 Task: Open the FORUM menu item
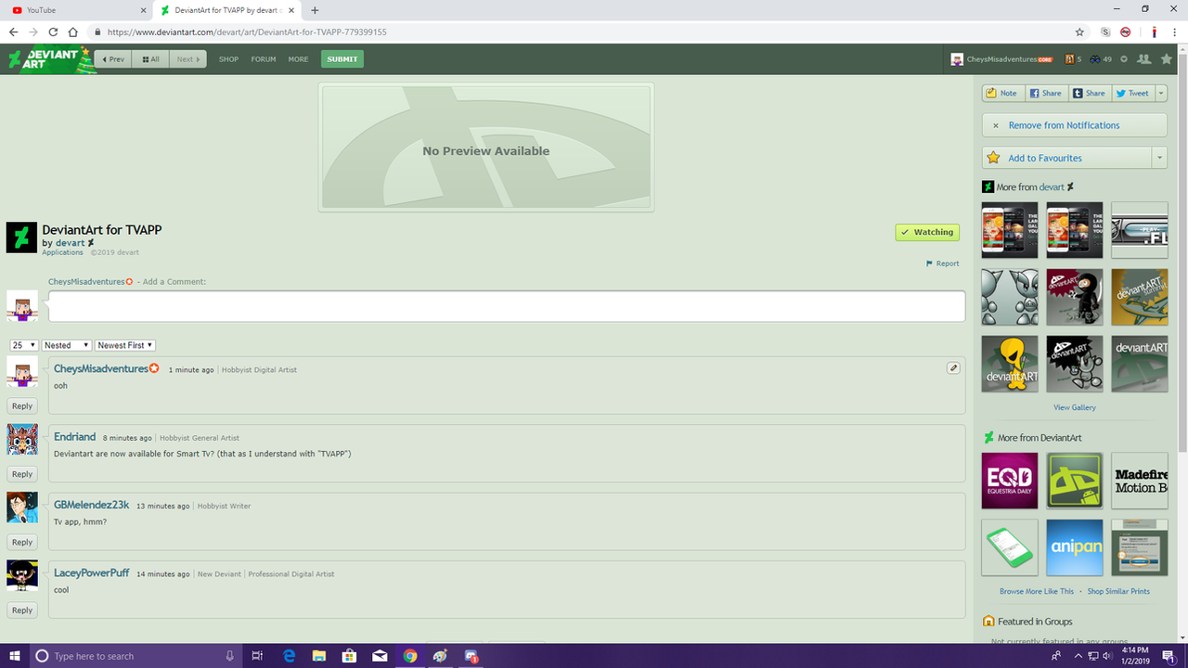coord(264,59)
